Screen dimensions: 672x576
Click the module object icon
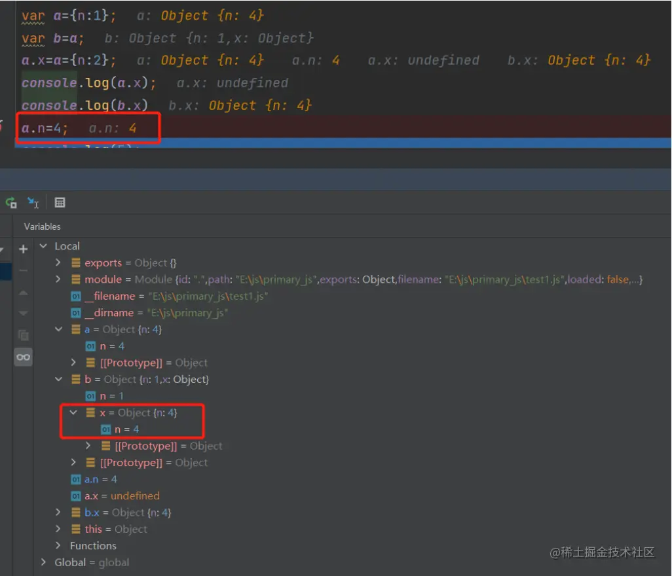pyautogui.click(x=76, y=279)
